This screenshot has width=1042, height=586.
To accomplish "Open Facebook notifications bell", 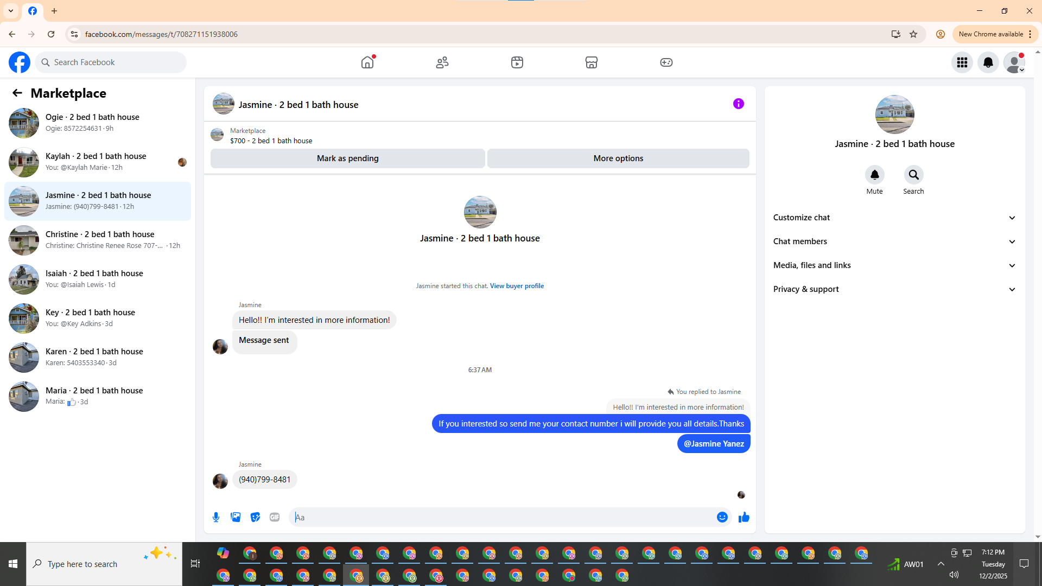I will tap(988, 62).
